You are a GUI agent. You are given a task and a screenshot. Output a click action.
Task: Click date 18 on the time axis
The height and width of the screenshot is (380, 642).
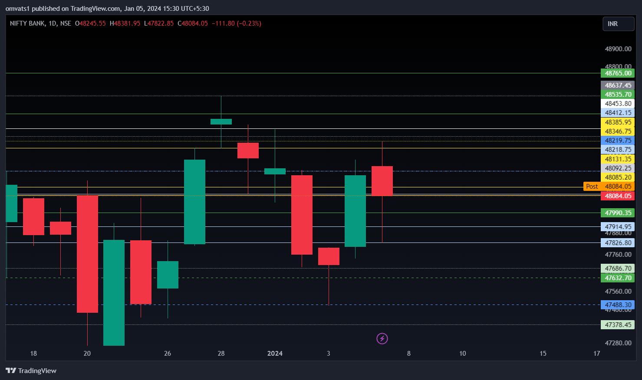(x=33, y=354)
